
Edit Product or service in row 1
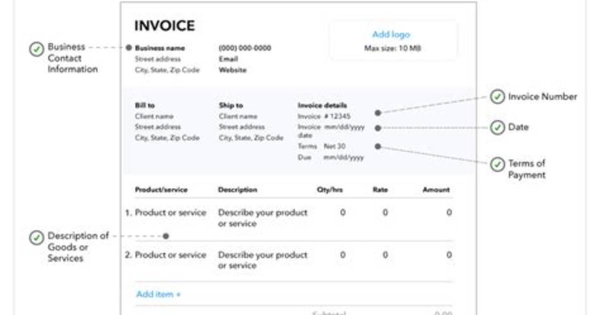point(171,213)
